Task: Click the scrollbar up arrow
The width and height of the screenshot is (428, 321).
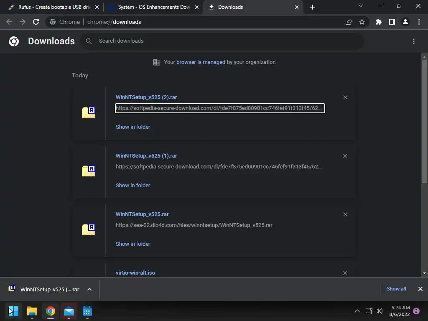Action: (x=424, y=57)
